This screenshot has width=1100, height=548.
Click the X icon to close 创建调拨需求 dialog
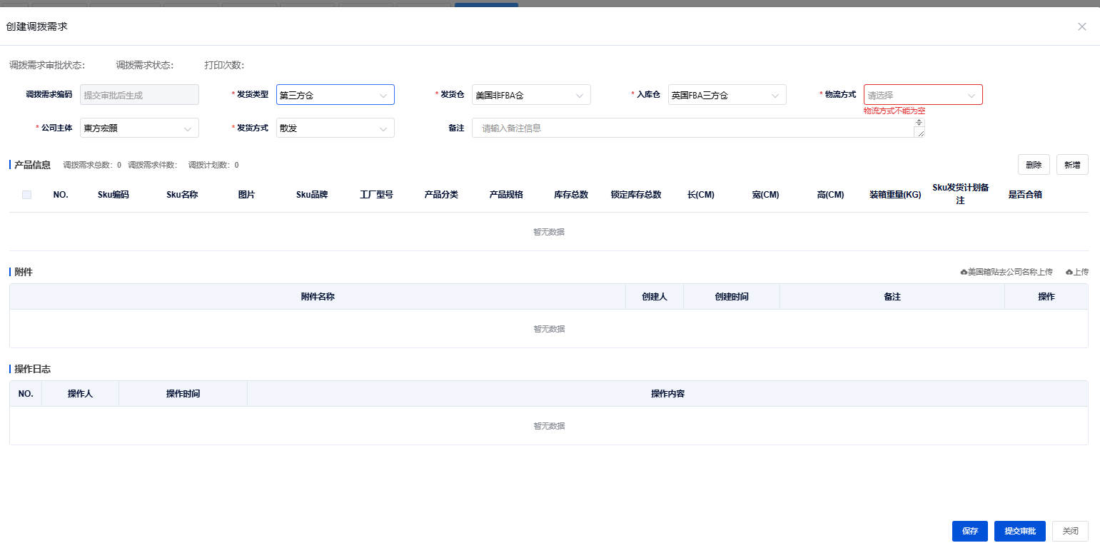coord(1081,26)
